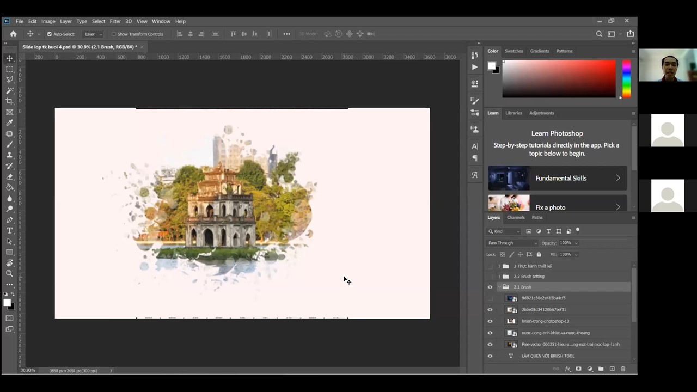The image size is (697, 392).
Task: Create a new layer
Action: 612,369
